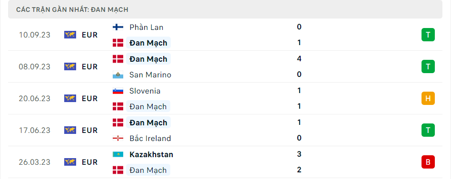Open the Bắc Ireland team link
451x179 pixels.
[x=150, y=139]
